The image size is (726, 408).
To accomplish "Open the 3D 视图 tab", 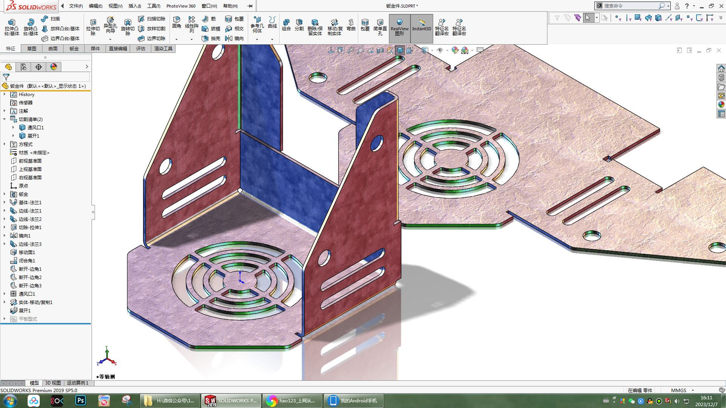I will 53,383.
